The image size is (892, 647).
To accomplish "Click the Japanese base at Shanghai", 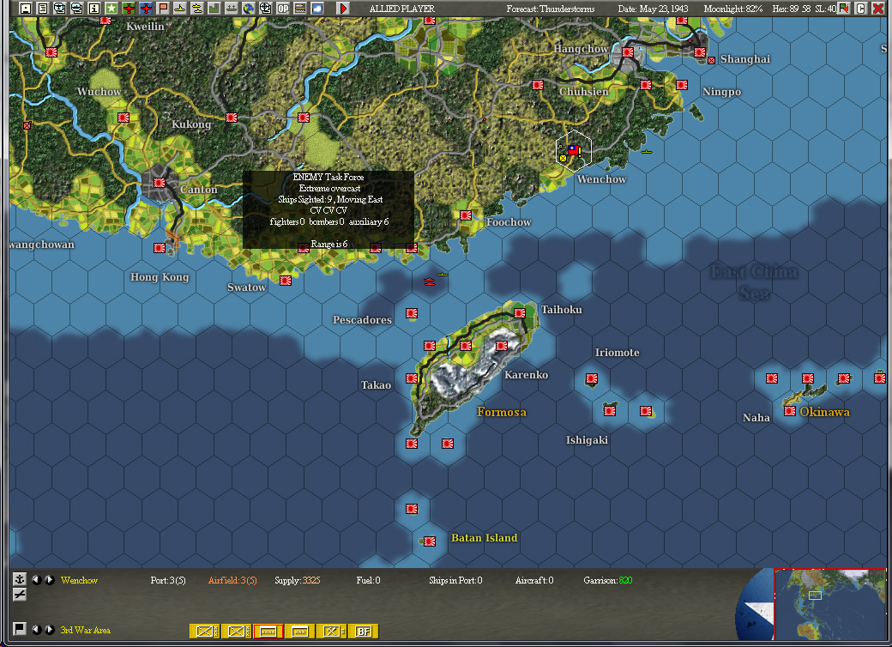I will (700, 51).
